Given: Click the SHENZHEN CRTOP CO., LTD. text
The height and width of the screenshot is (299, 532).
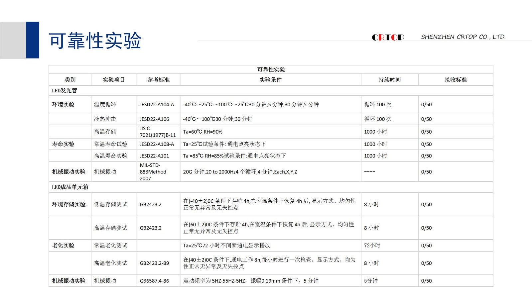Looking at the screenshot, I should pyautogui.click(x=463, y=37).
